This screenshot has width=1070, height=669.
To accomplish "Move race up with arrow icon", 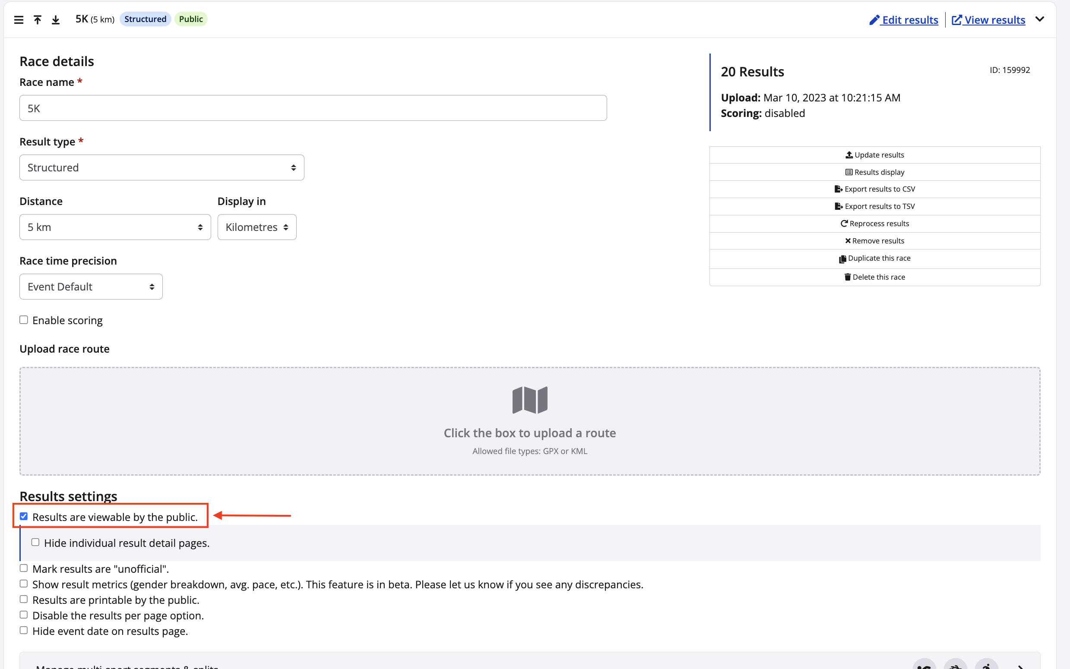I will point(38,19).
